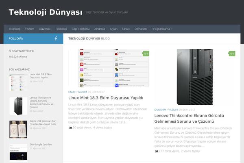Click DONANIM category tag above Lenovo post

[160, 110]
